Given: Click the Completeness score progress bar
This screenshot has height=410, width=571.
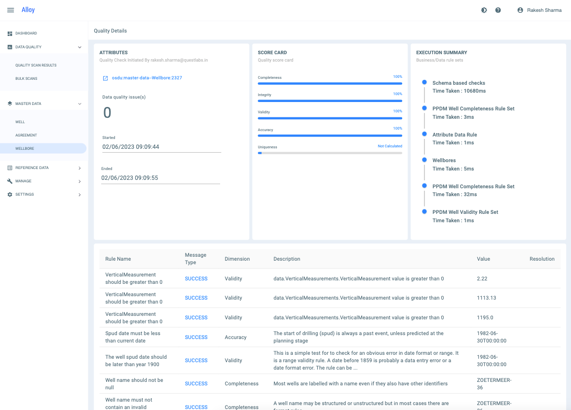Looking at the screenshot, I should 330,84.
